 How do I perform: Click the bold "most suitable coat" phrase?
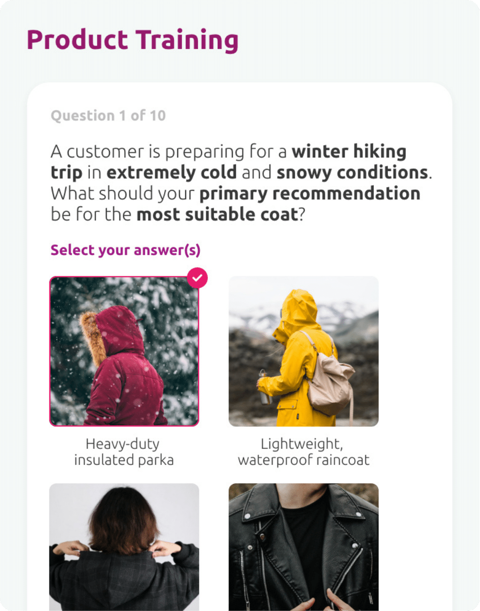tap(217, 214)
